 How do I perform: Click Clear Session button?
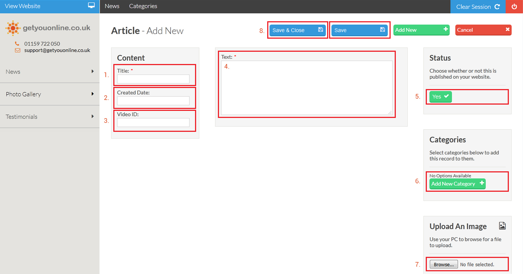point(478,7)
